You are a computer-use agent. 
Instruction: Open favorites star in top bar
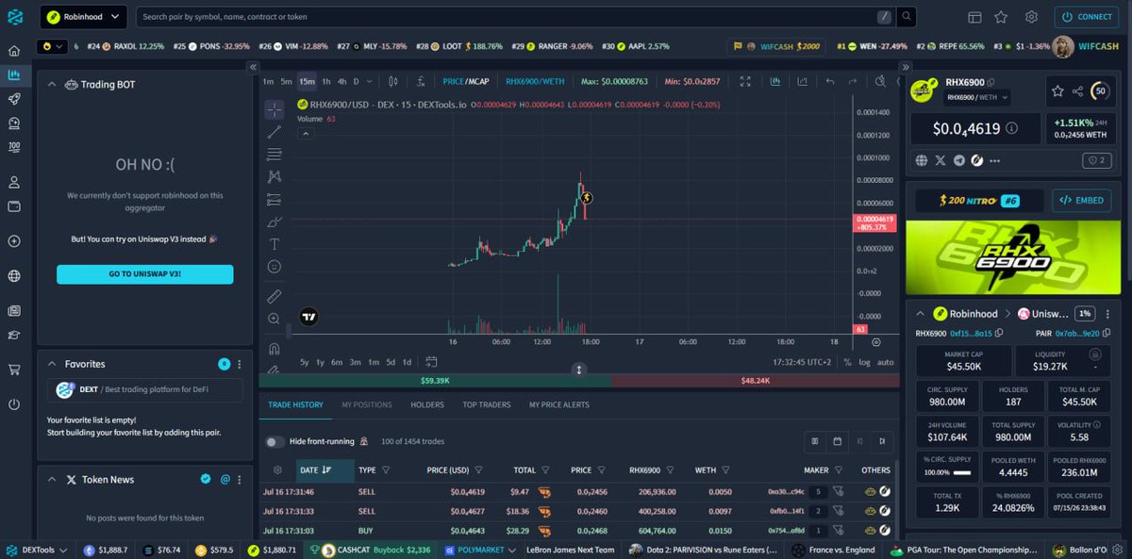(x=1001, y=17)
